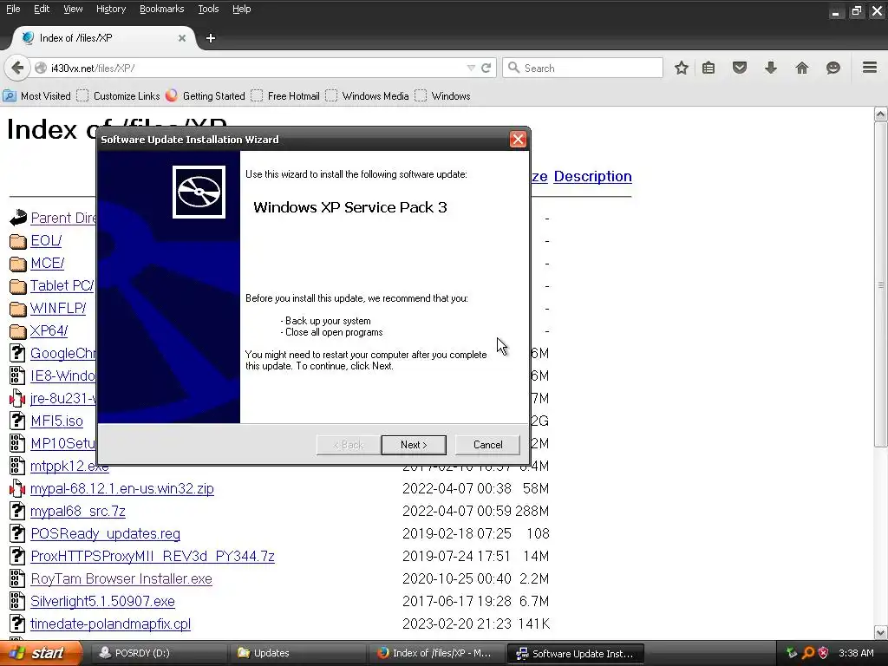Open the Most Visited bookmark
Screen dimensions: 888x666
tap(37, 95)
